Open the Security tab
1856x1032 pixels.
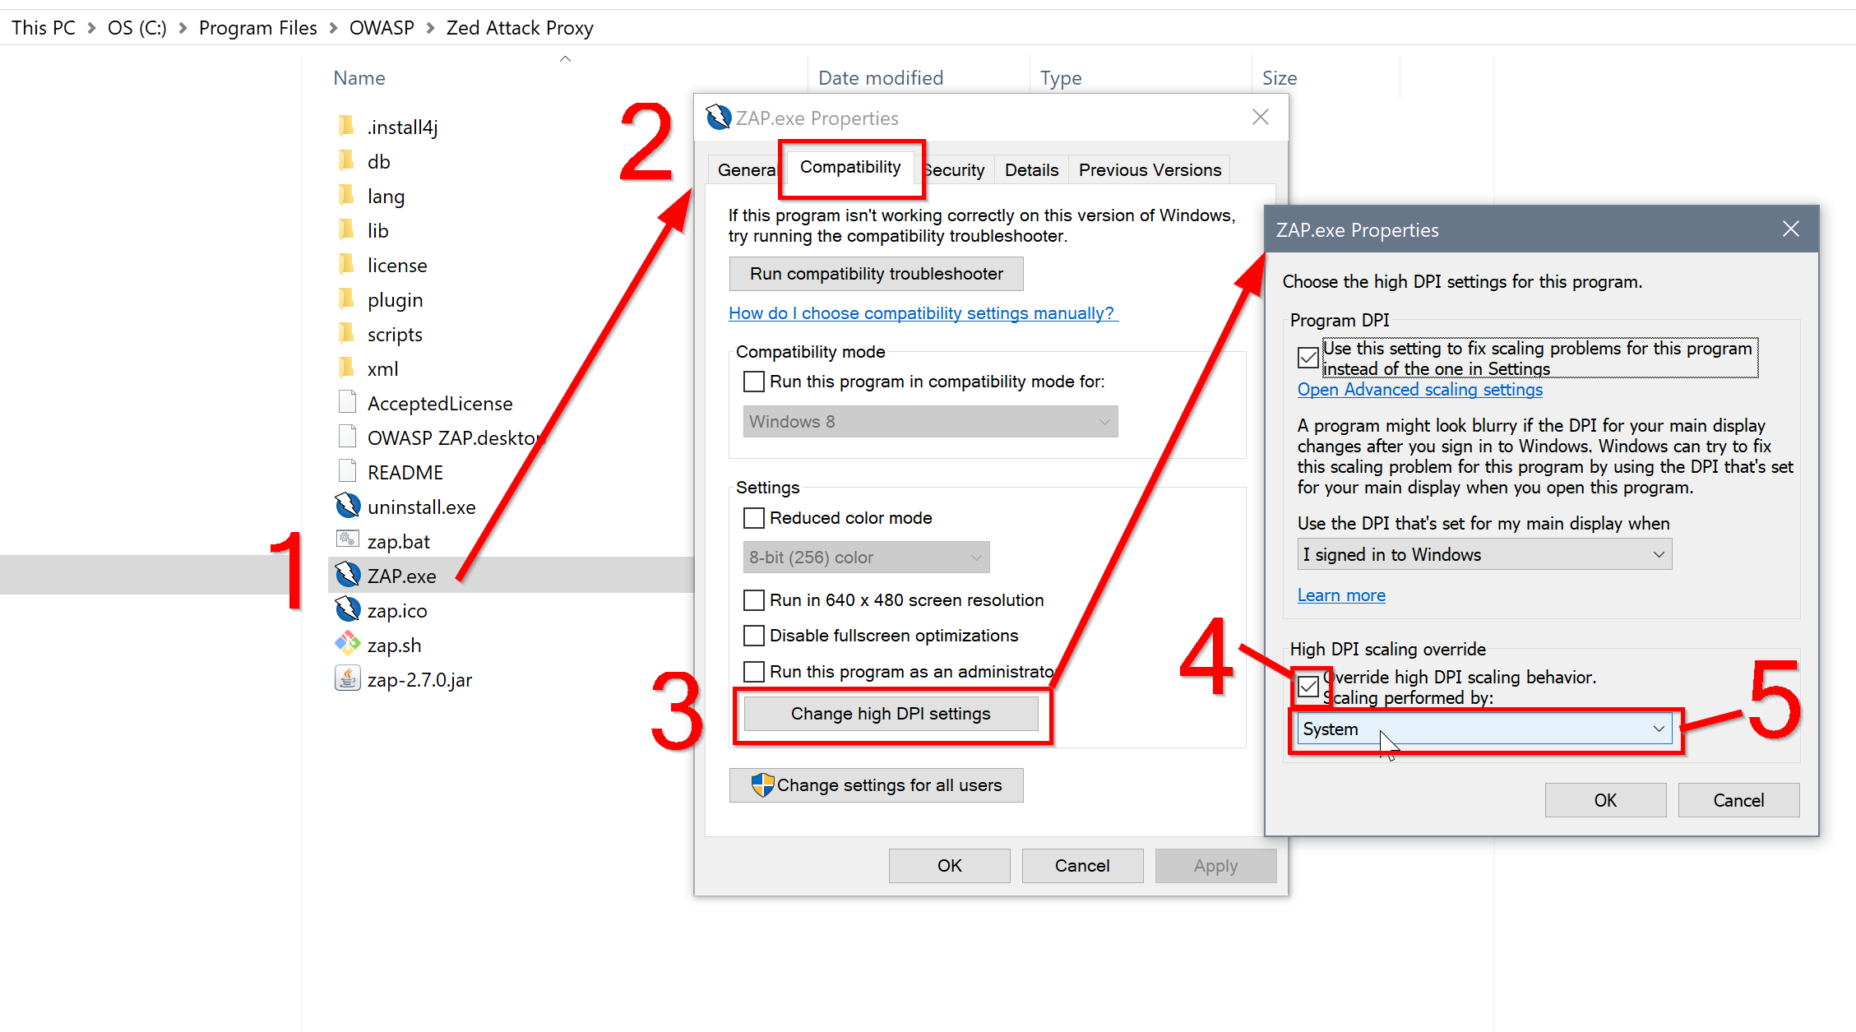click(954, 169)
